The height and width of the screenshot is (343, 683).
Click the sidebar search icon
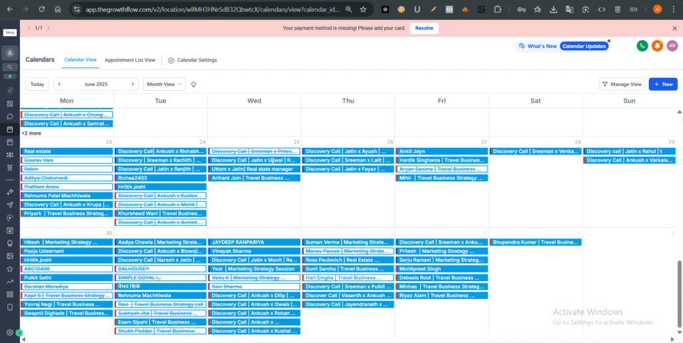(9, 67)
